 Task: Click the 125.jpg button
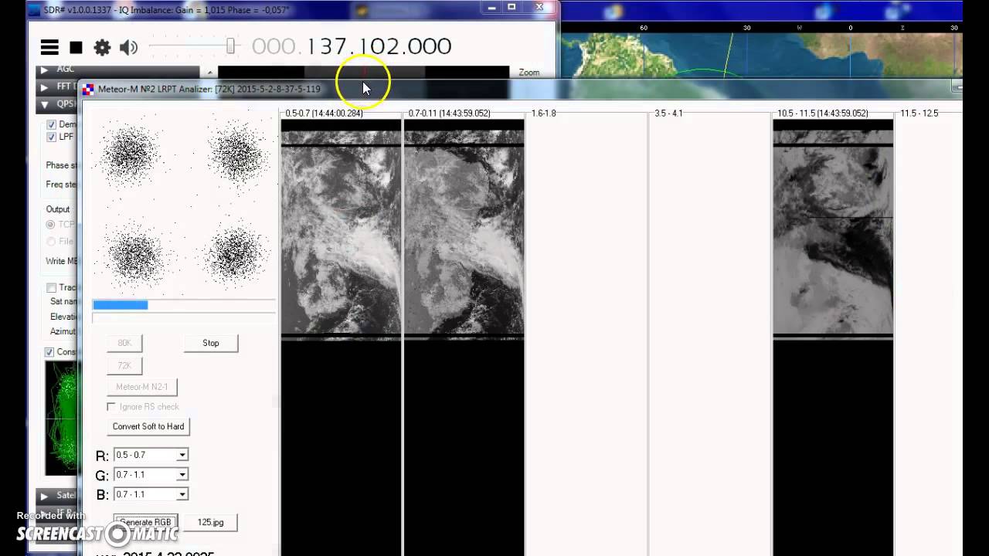[210, 522]
